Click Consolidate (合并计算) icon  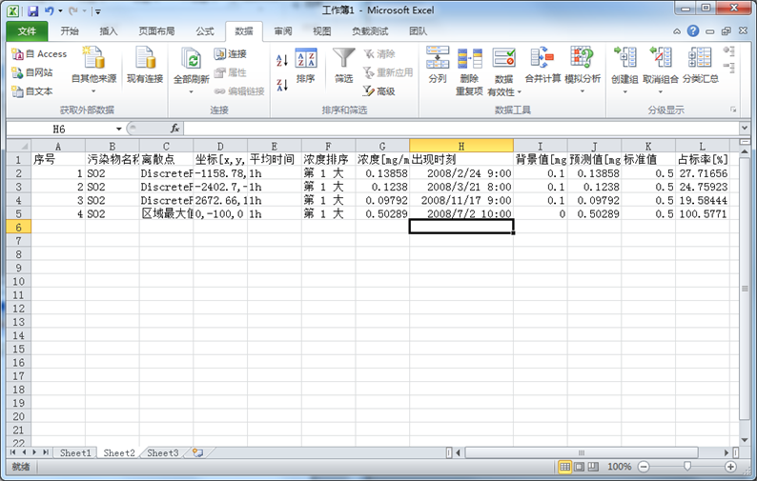[542, 59]
